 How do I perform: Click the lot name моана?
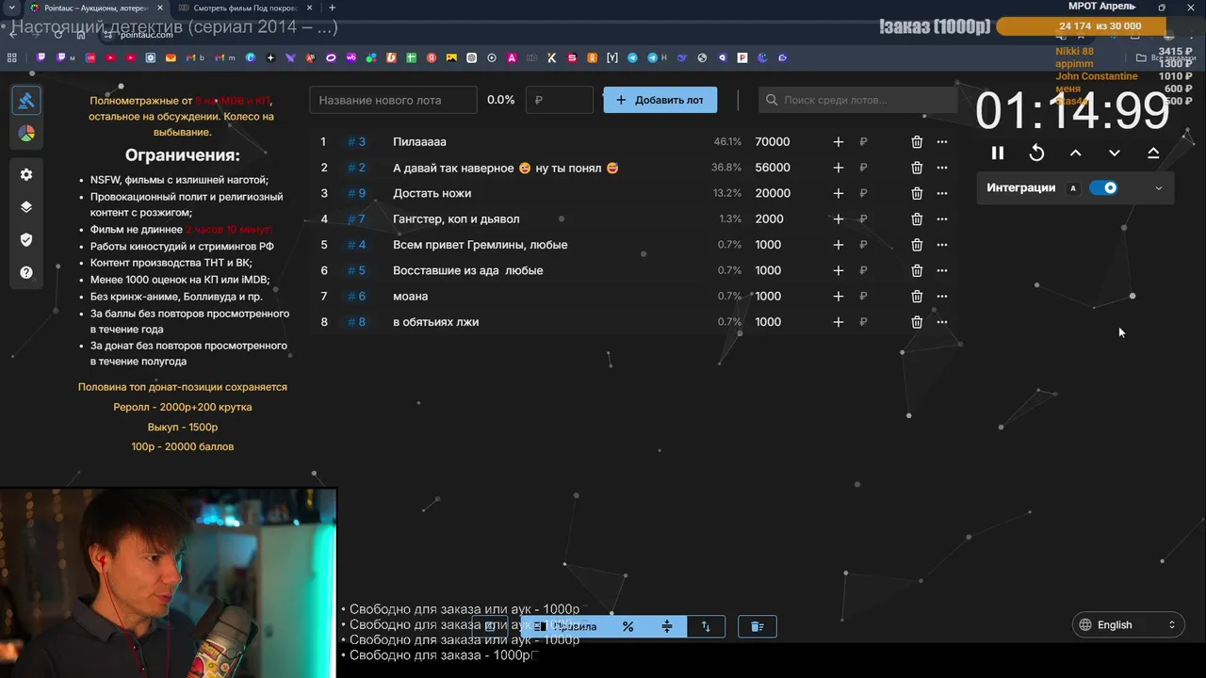coord(411,297)
